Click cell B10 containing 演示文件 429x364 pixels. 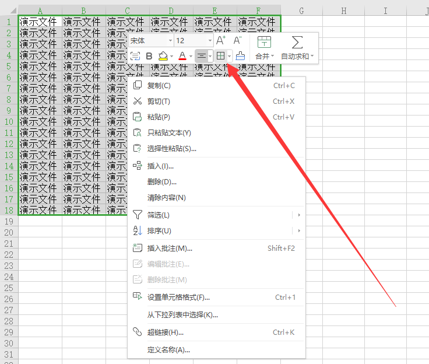click(x=84, y=121)
